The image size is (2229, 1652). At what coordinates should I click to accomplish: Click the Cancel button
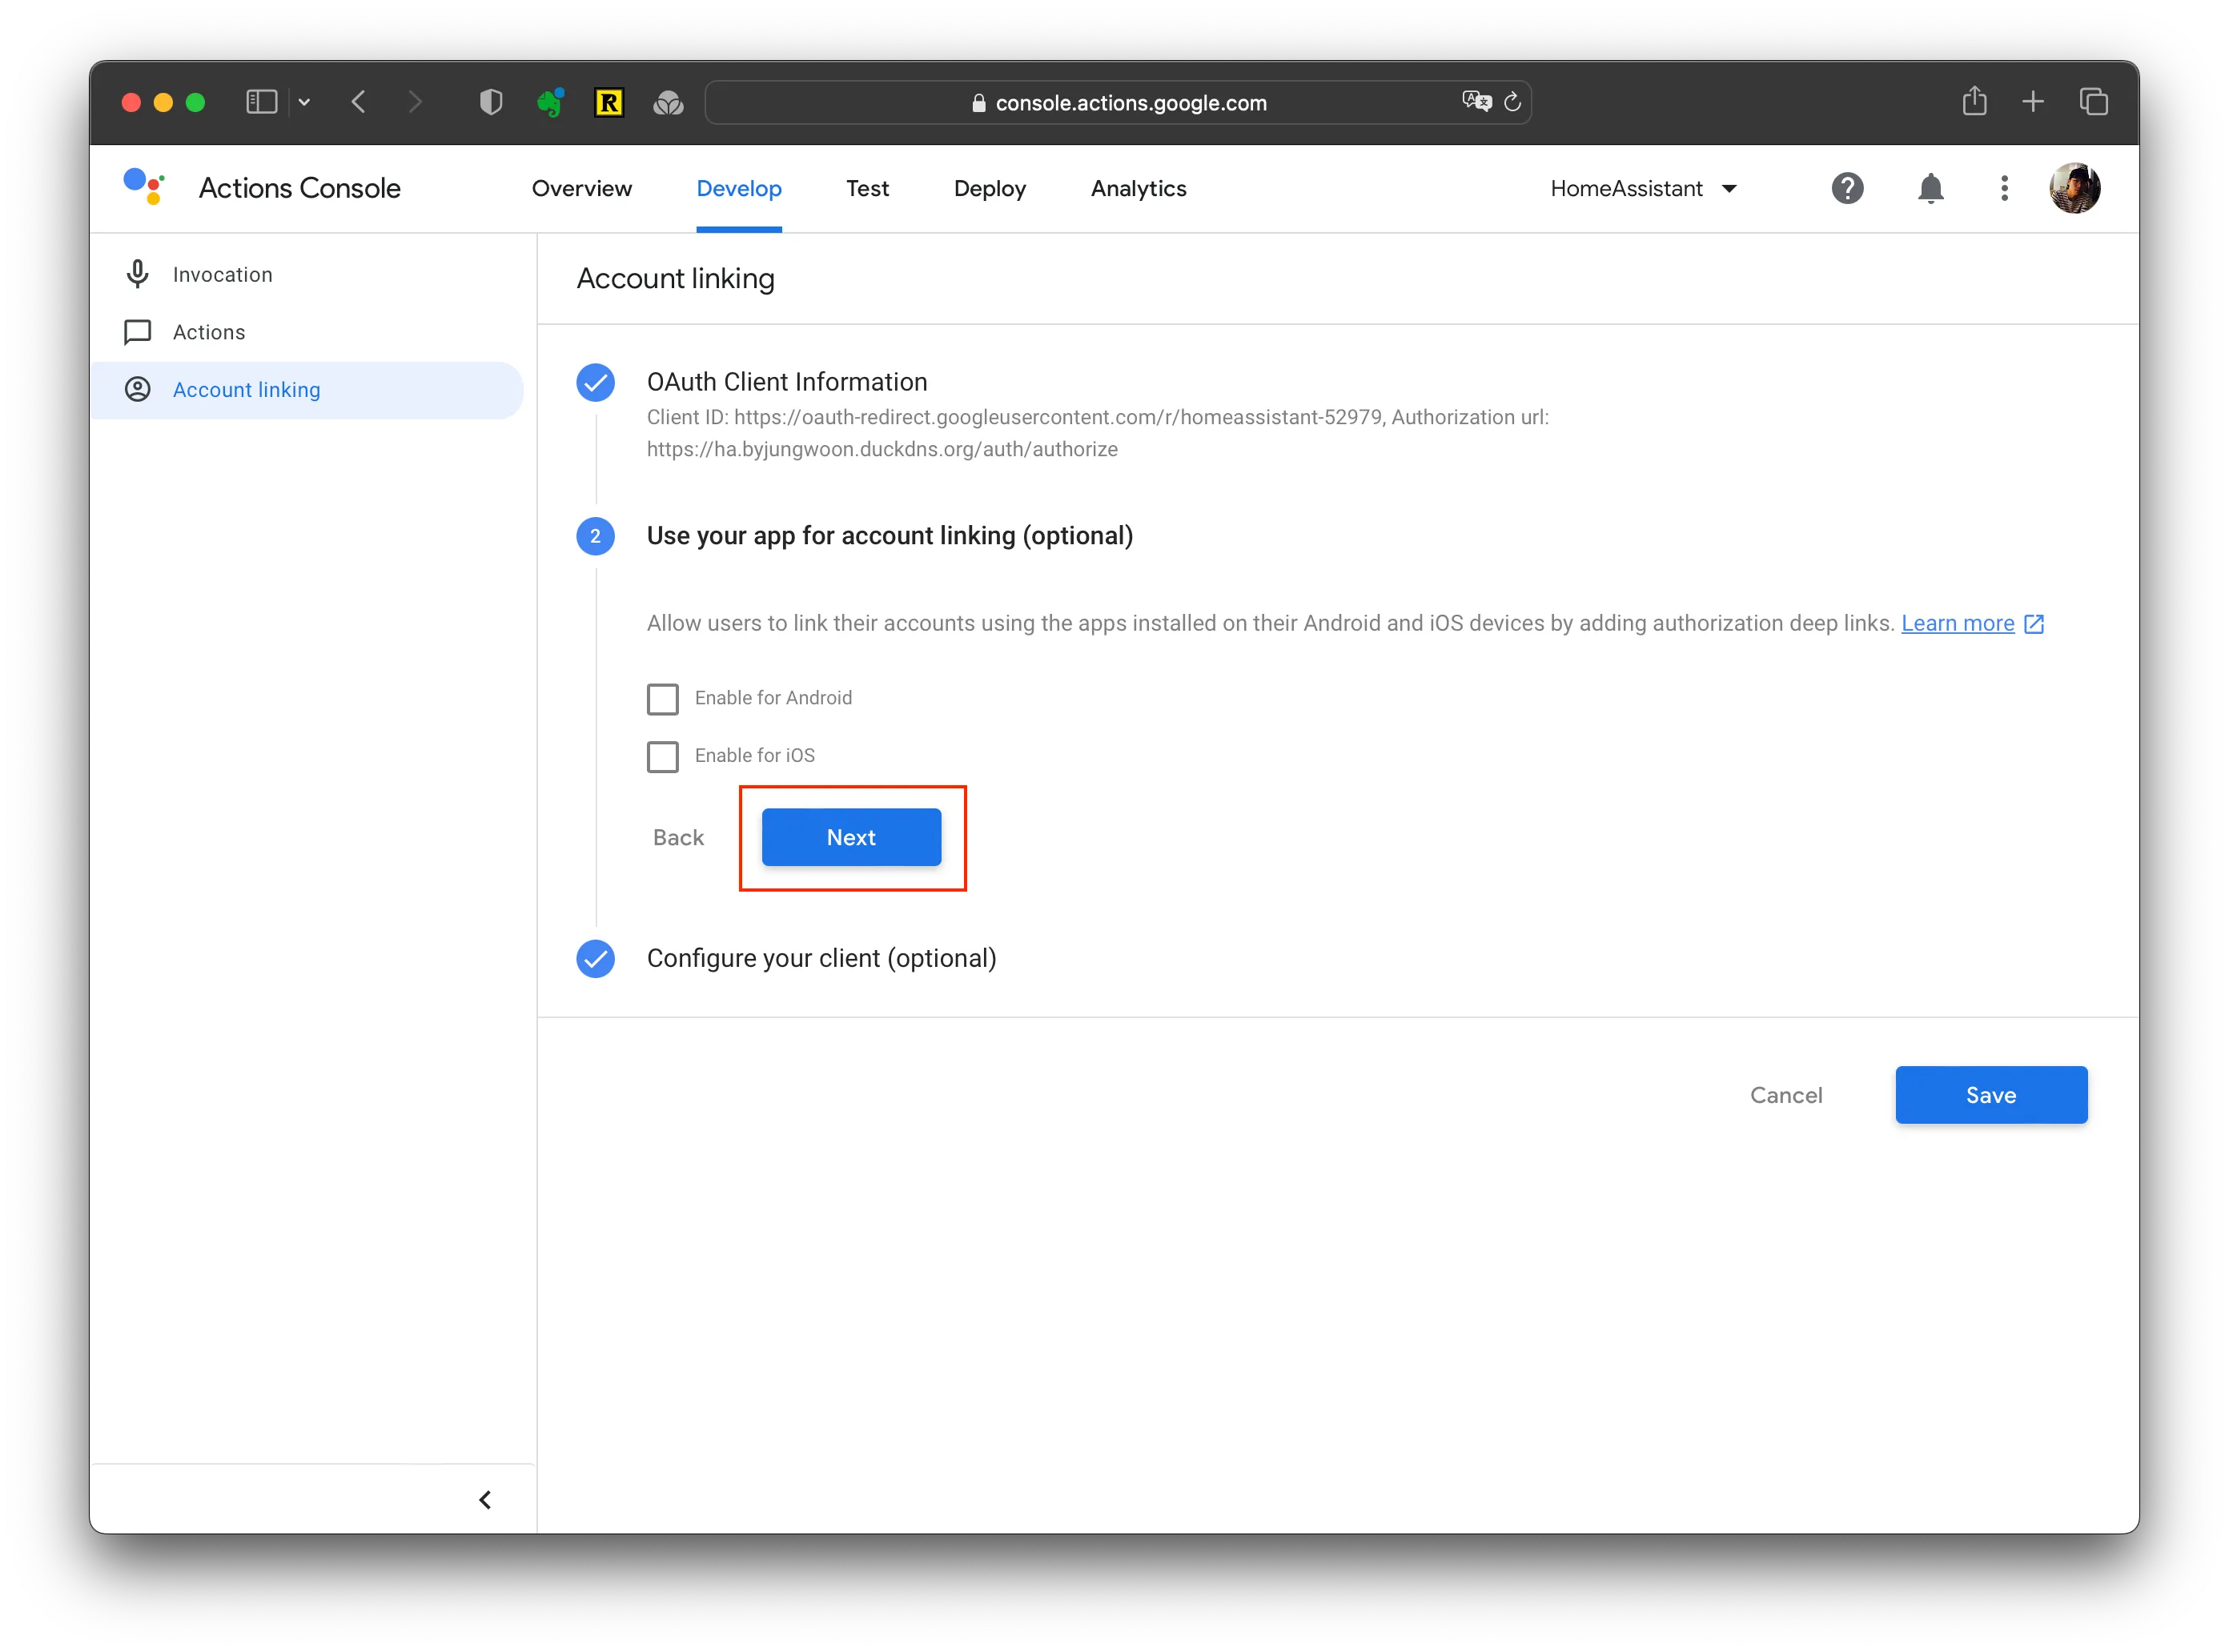1785,1095
